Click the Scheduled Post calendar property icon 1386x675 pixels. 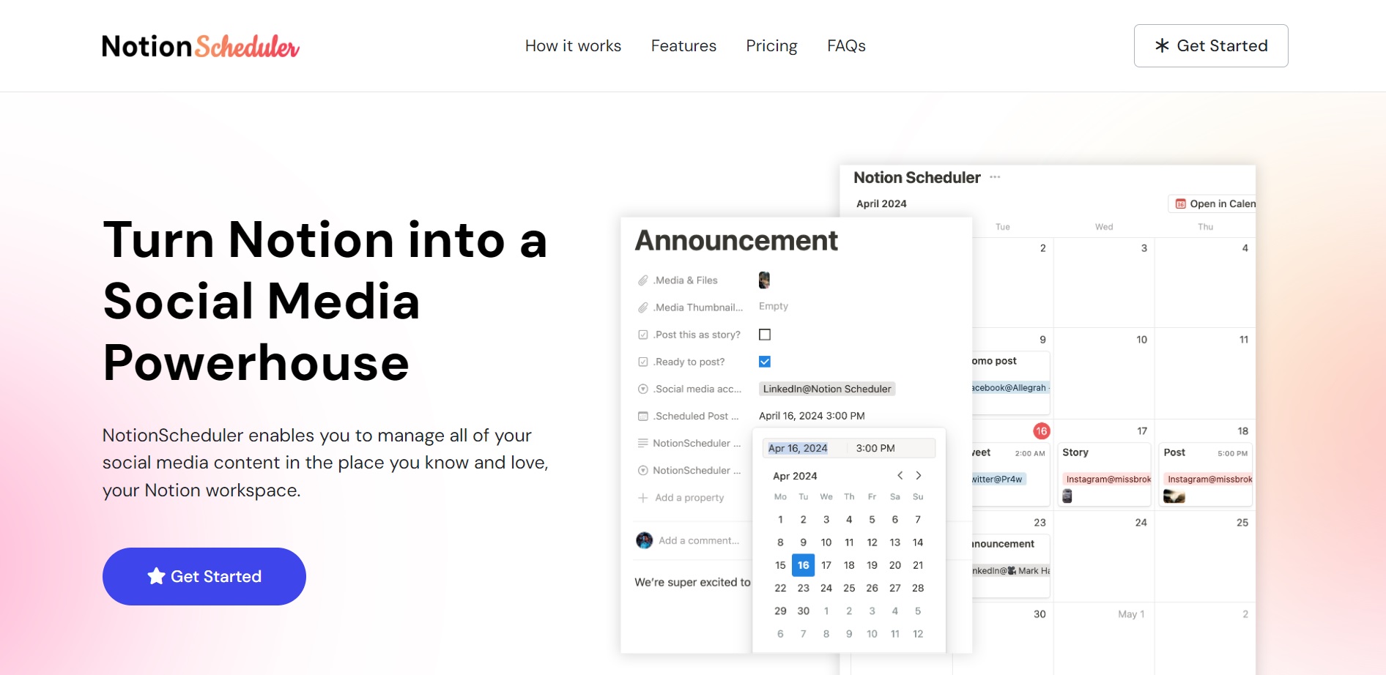pyautogui.click(x=642, y=416)
